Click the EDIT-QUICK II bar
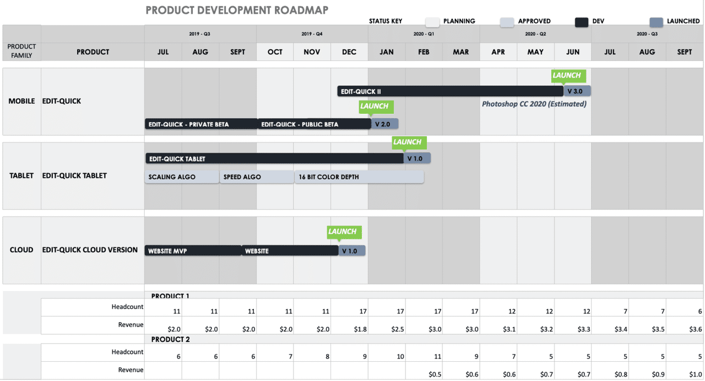This screenshot has width=705, height=381. tap(449, 91)
